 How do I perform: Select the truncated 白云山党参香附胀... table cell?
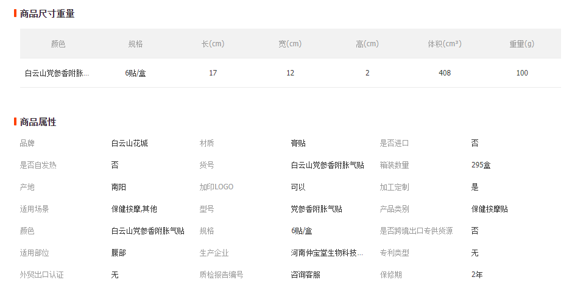[57, 73]
